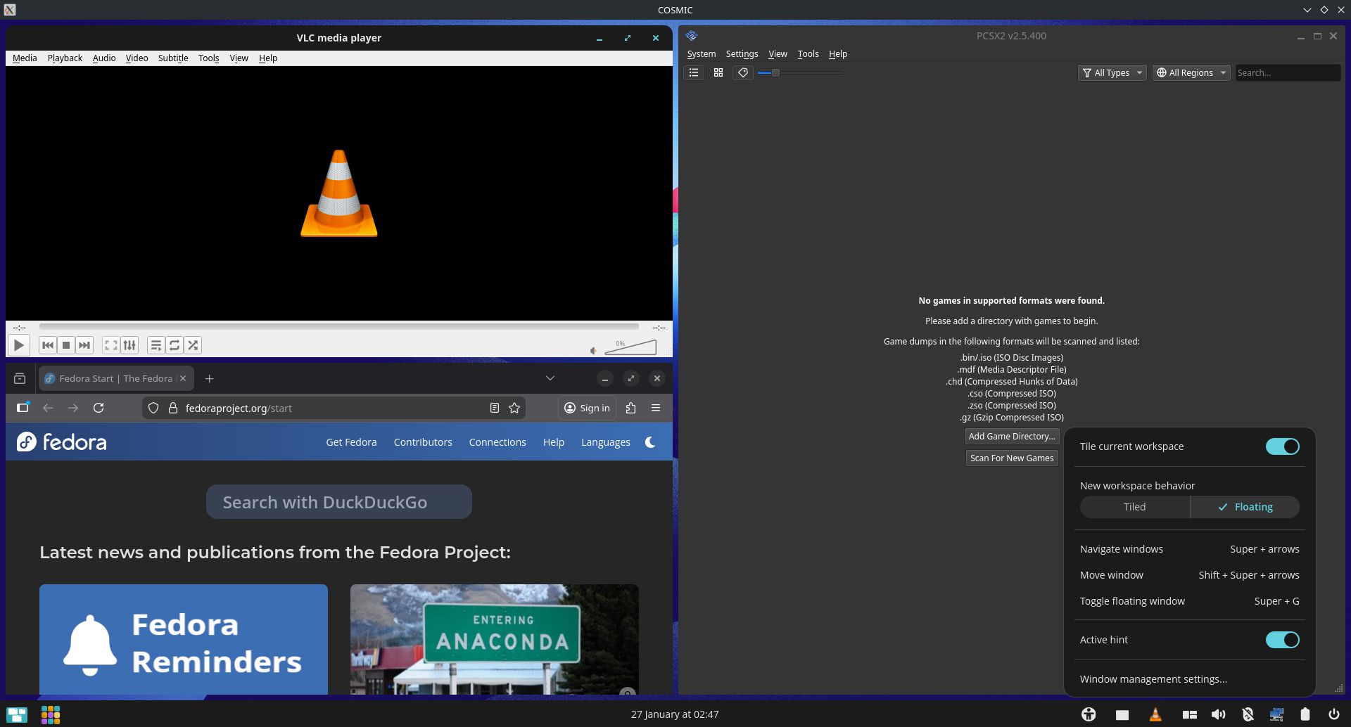1351x727 pixels.
Task: Select Tiled new workspace behavior
Action: coord(1134,507)
